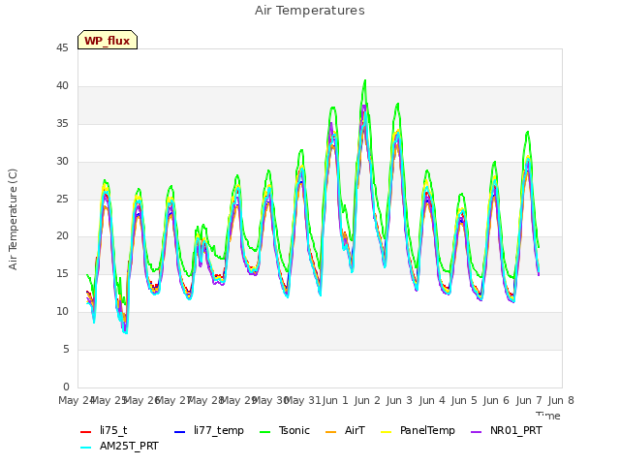The height and width of the screenshot is (465, 620).
Task: Click the 45 y-axis tick label
Action: pyautogui.click(x=62, y=47)
